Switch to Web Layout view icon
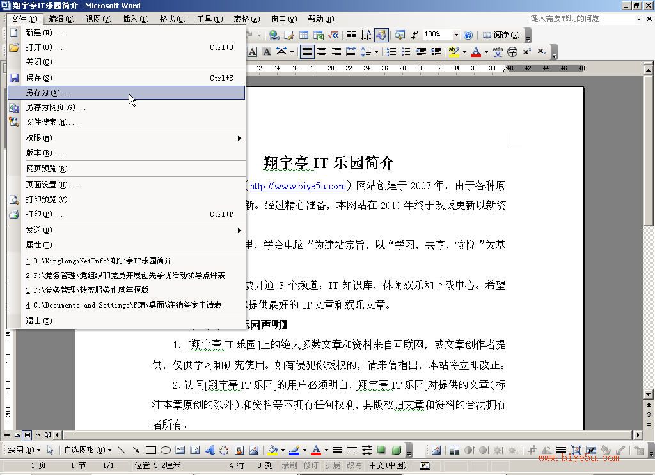Screen dimensions: 655x475 point(17,435)
